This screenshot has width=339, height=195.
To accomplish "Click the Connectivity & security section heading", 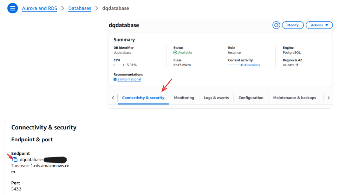I will tap(44, 127).
